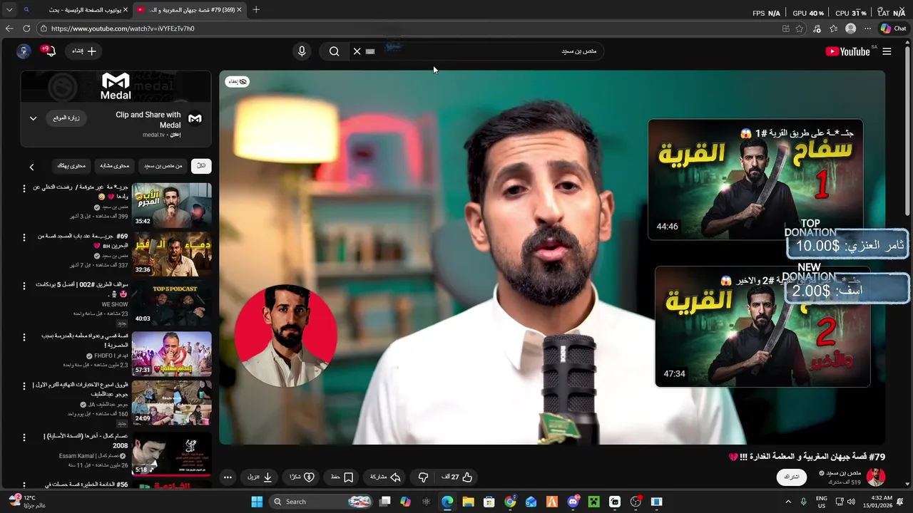Screen dimensions: 913x513
Task: Close the active YouTube #79 browser tab
Action: [x=239, y=10]
